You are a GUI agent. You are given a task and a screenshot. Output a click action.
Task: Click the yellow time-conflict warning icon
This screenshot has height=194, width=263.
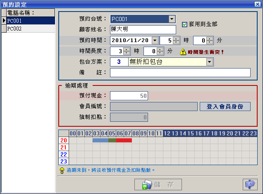[182, 52]
